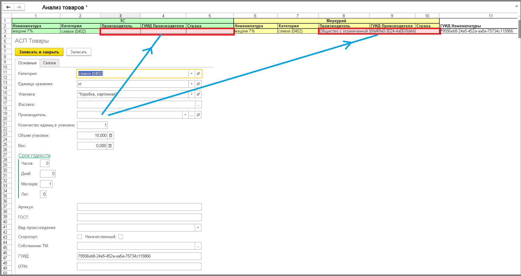Go forward with the right arrow button
The image size is (521, 276).
click(x=19, y=7)
